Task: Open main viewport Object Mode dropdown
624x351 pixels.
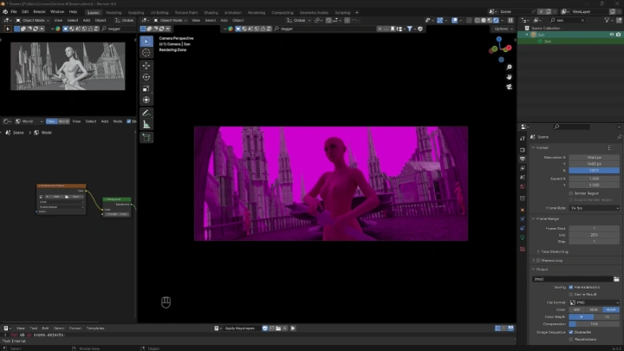Action: click(x=171, y=20)
